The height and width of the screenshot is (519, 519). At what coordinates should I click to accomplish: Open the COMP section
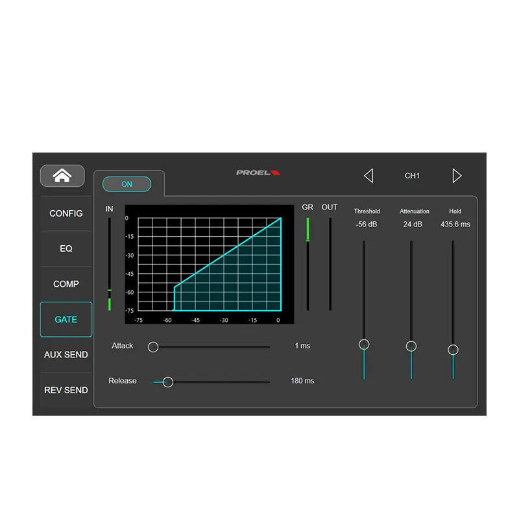66,284
